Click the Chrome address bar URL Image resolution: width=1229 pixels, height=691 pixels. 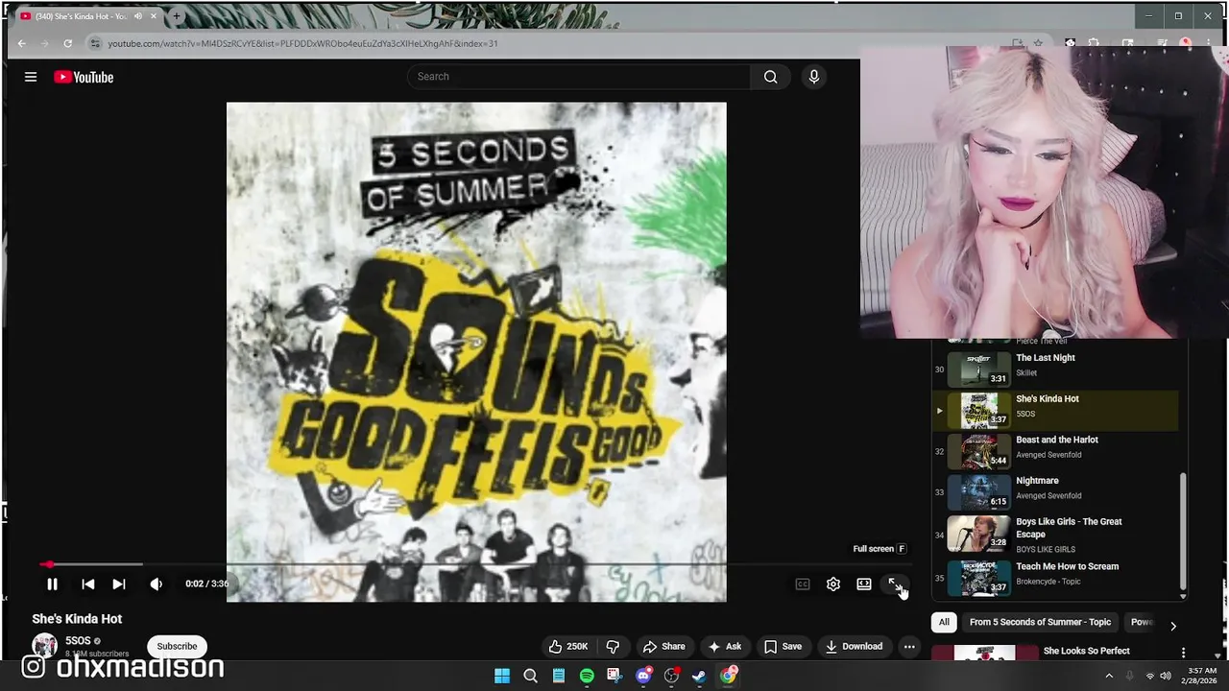(x=302, y=43)
